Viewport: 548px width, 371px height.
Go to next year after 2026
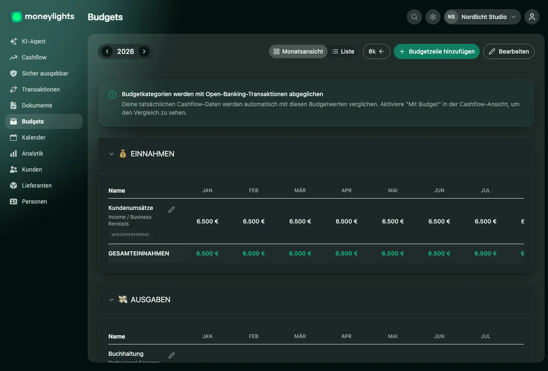(144, 51)
